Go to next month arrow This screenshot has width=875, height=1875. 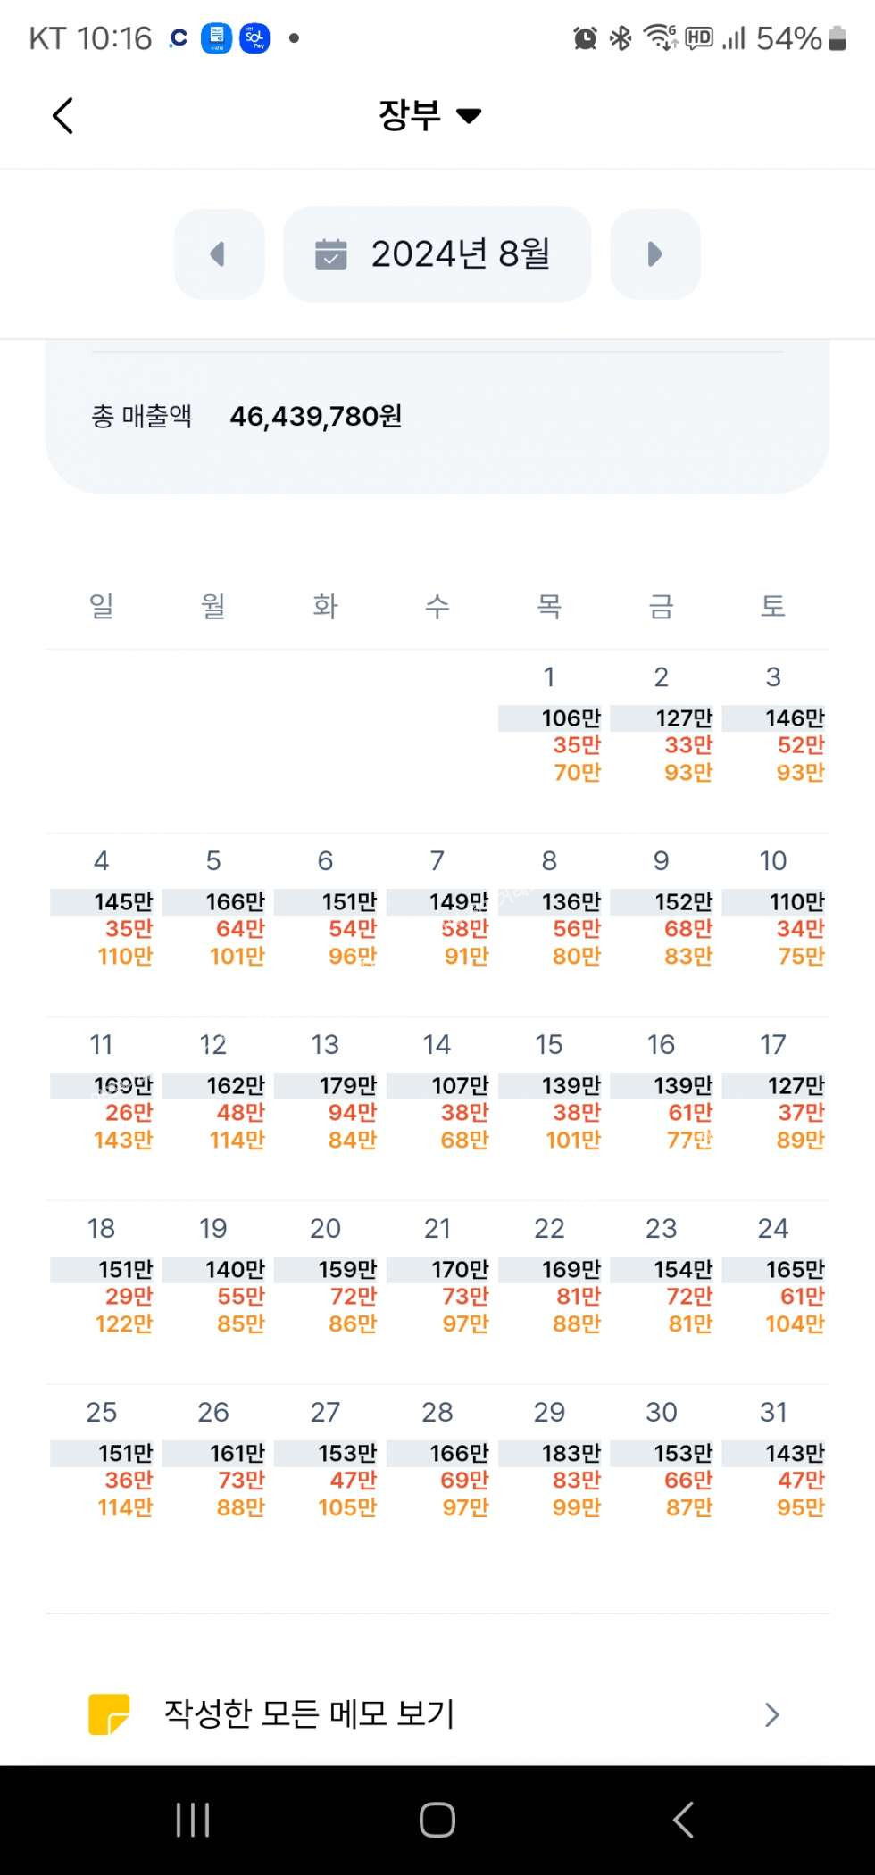pos(654,254)
